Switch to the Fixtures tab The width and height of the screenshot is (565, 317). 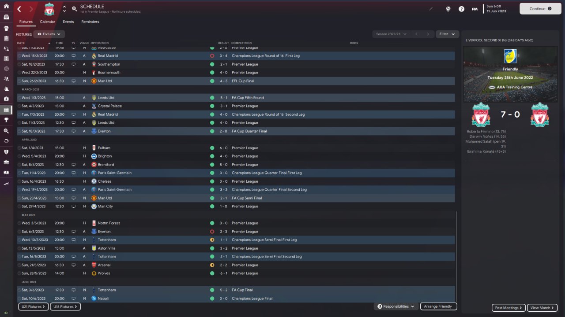pyautogui.click(x=26, y=22)
